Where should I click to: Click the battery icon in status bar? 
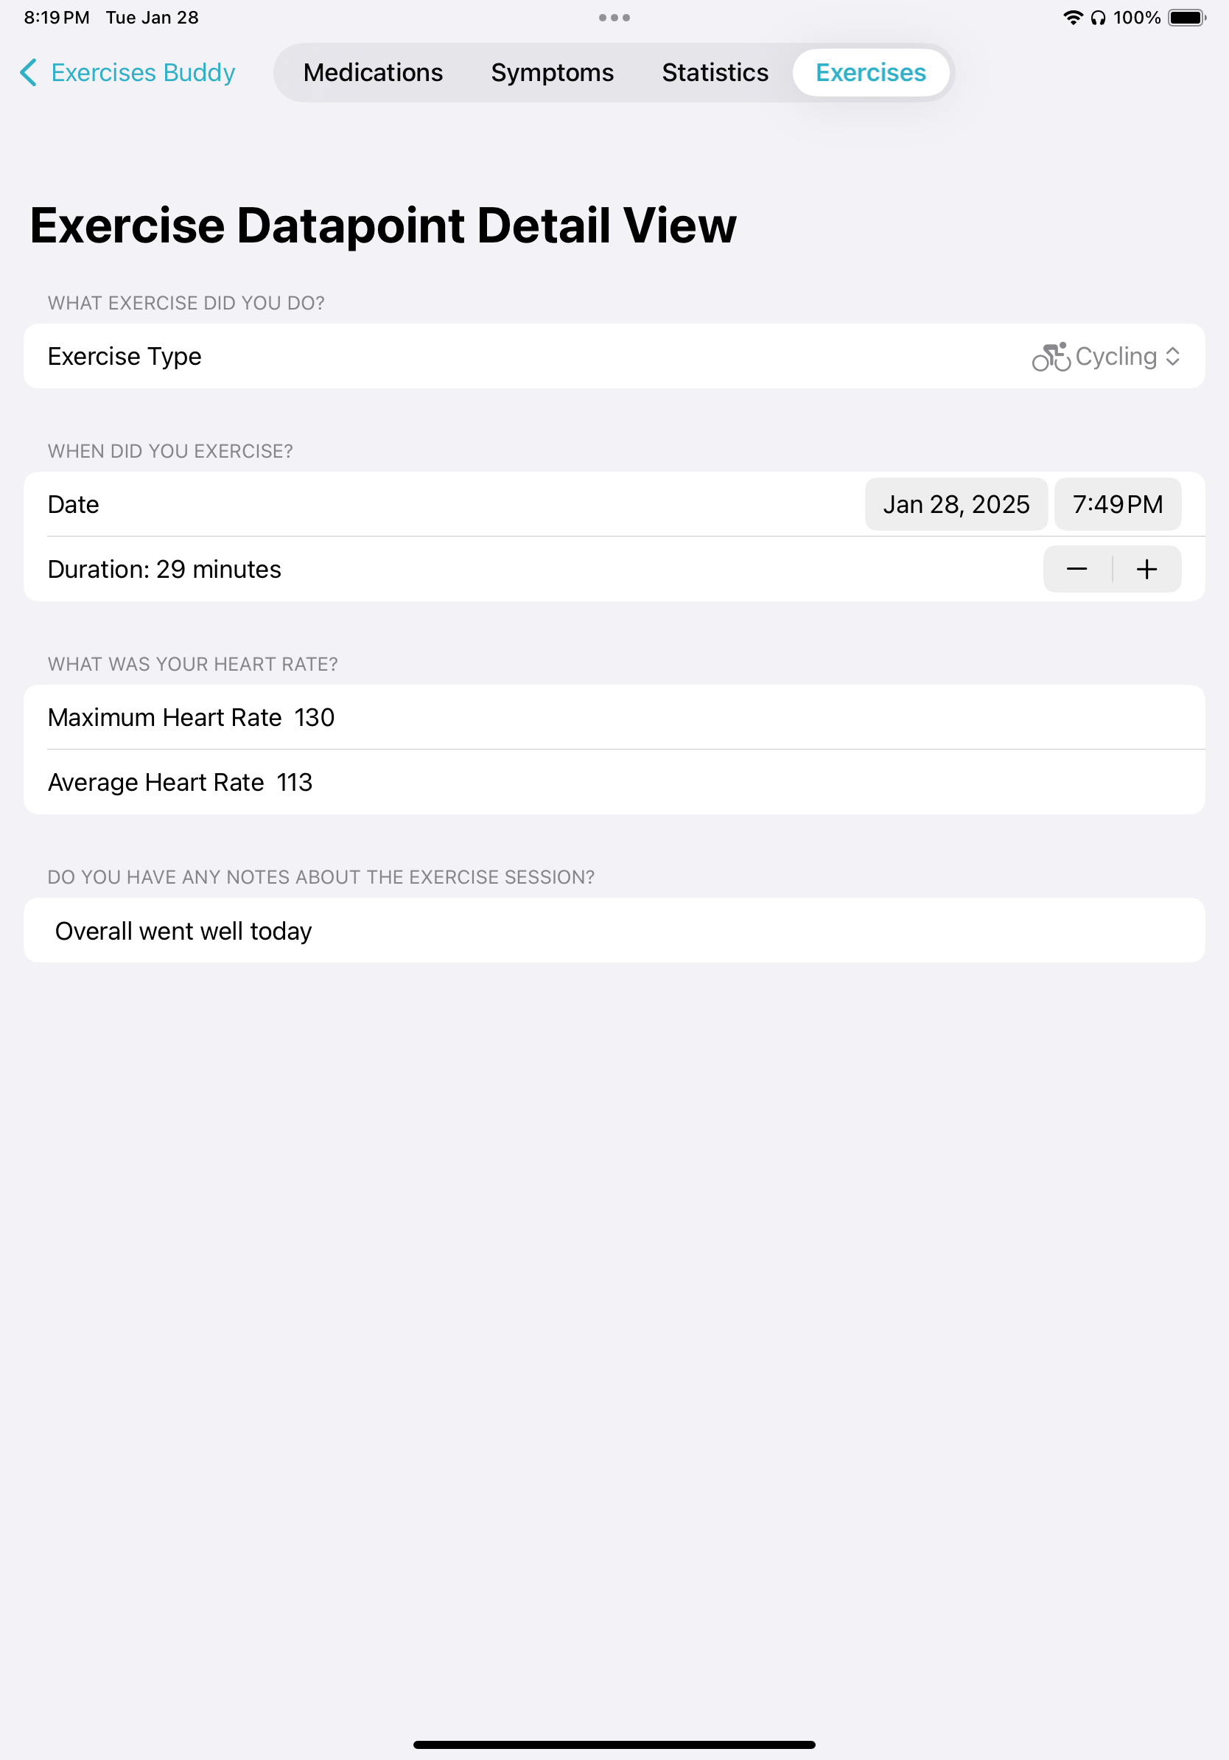point(1185,16)
